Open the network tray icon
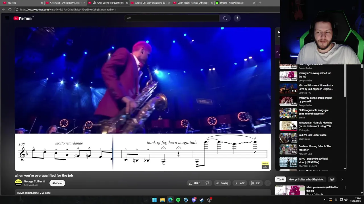Viewport: 364px width, 204px height. [x=342, y=200]
